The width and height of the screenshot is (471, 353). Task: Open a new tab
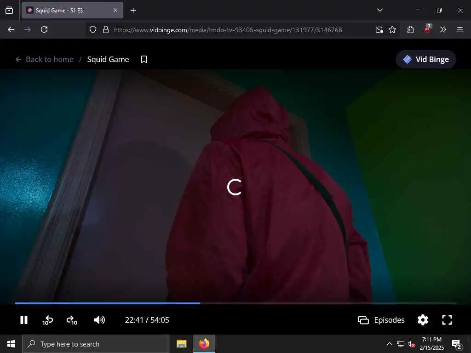pyautogui.click(x=133, y=11)
